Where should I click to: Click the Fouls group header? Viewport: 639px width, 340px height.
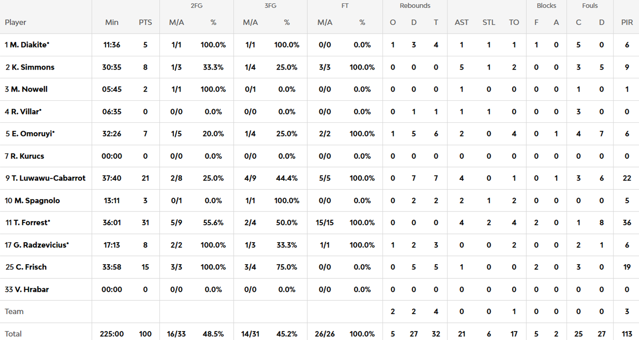pyautogui.click(x=590, y=6)
